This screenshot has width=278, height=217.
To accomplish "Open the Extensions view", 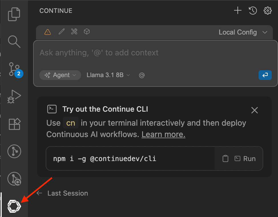I will tap(14, 124).
